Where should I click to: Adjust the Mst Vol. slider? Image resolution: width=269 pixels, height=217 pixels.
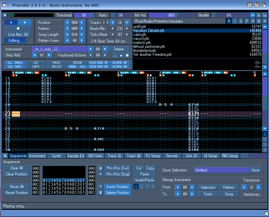pos(172,15)
